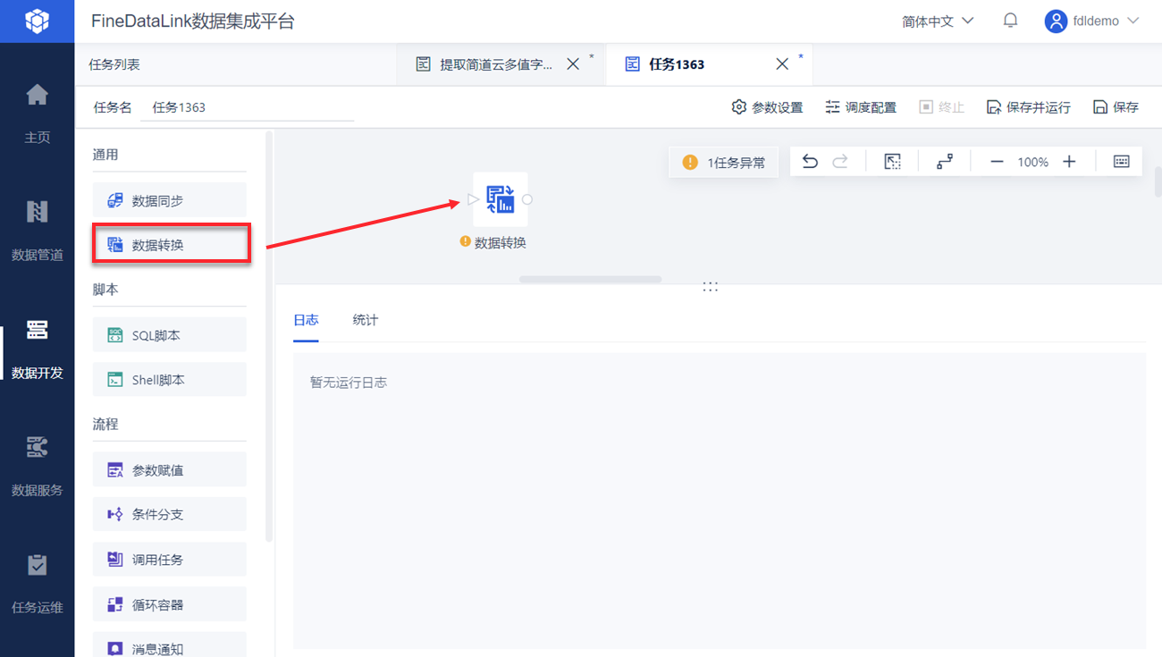Click the 终止 stop button
Screen dimensions: 1162x657
pyautogui.click(x=941, y=107)
